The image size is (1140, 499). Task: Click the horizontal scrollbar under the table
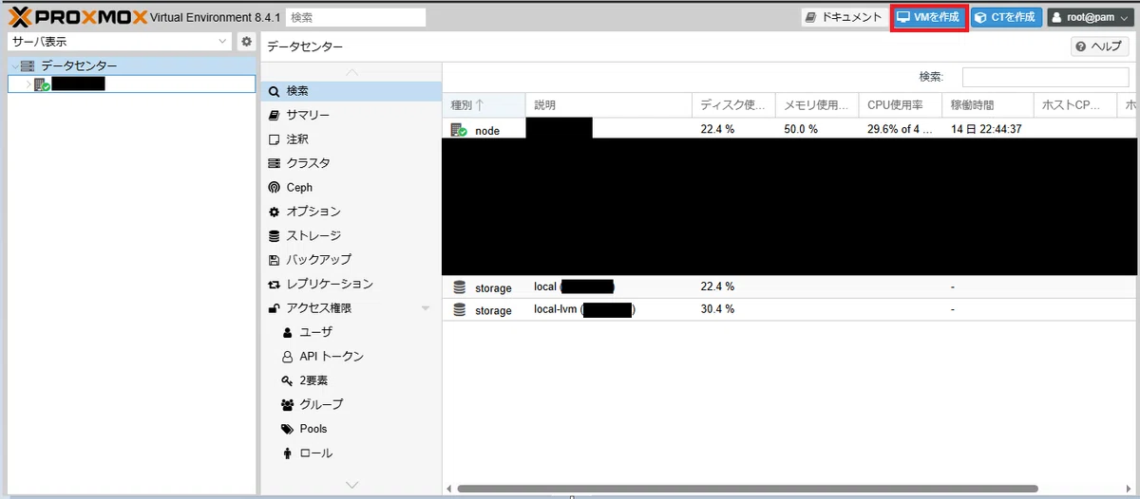tap(746, 490)
